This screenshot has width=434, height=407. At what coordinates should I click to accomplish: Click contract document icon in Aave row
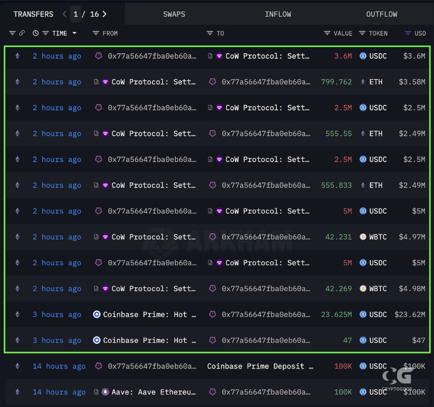point(96,392)
